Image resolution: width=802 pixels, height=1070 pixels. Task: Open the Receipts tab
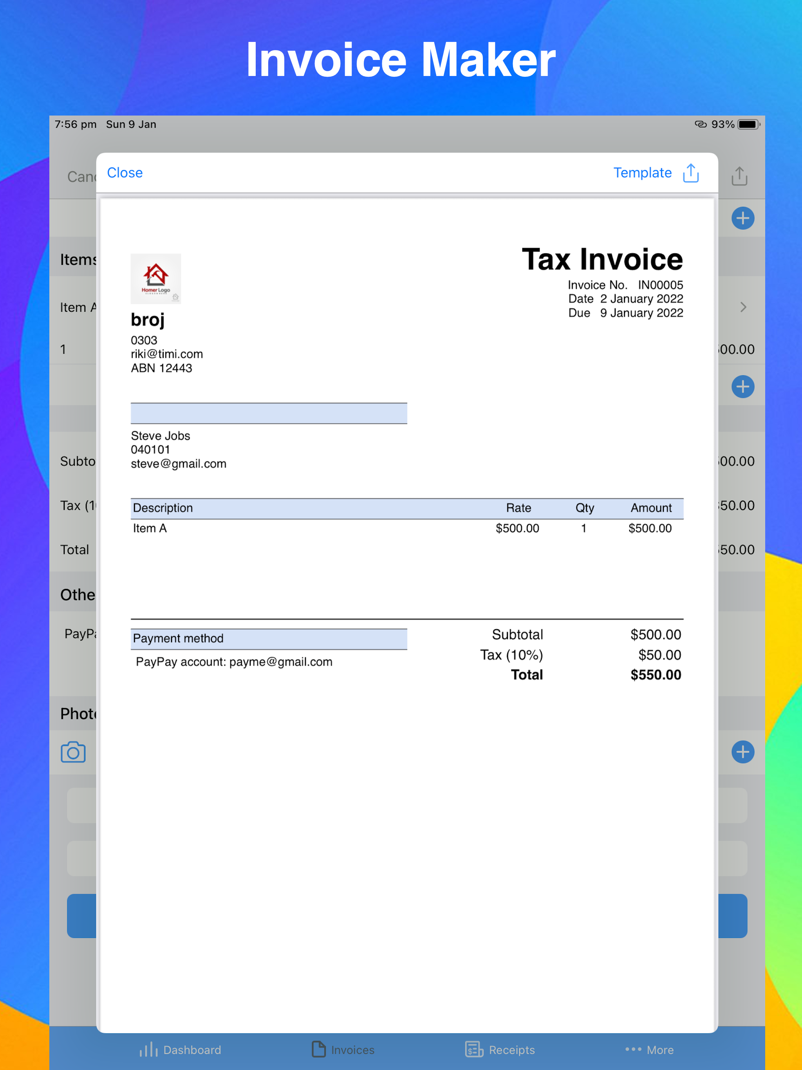coord(500,1050)
